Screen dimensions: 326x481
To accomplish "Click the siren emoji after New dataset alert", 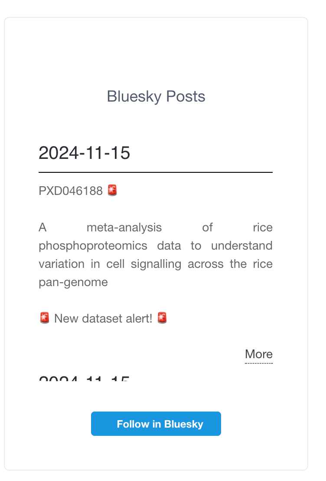I will [162, 318].
